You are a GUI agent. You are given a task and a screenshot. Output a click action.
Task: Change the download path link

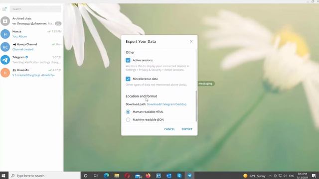point(166,104)
